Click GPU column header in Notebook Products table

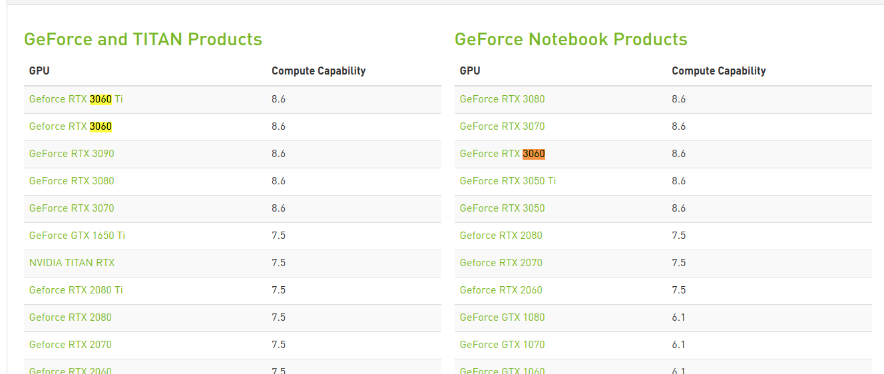pyautogui.click(x=470, y=71)
